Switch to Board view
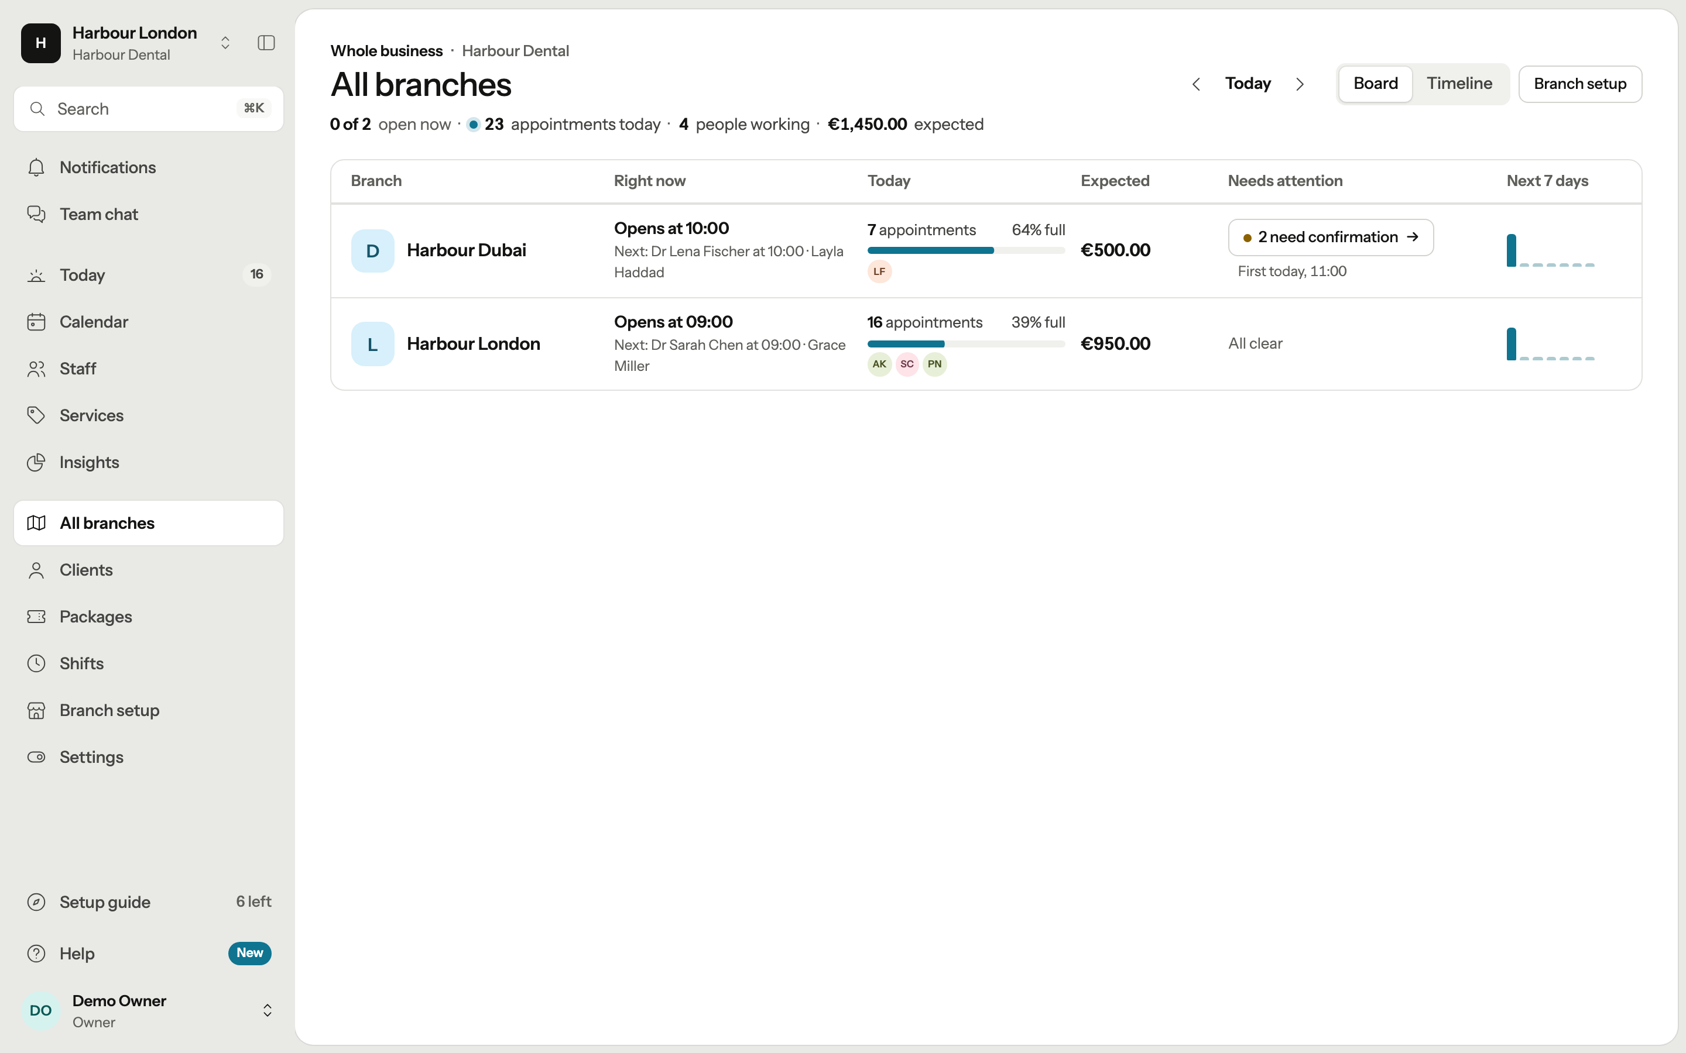 pos(1375,84)
